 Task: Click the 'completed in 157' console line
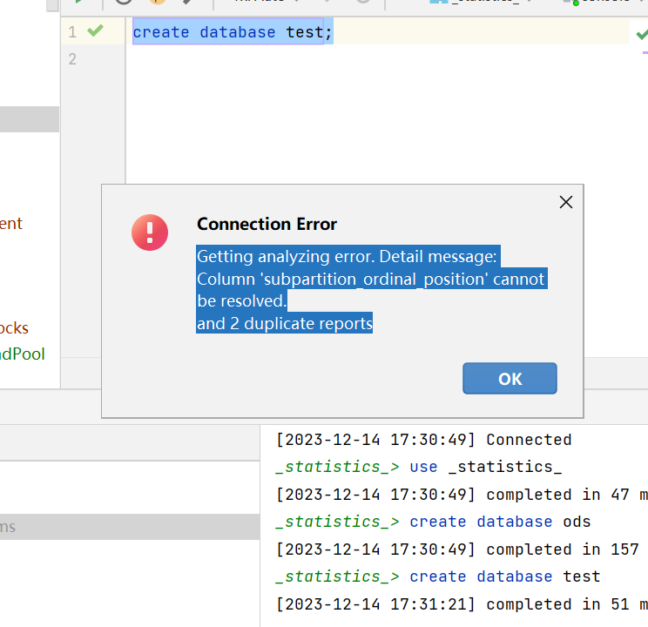[457, 549]
